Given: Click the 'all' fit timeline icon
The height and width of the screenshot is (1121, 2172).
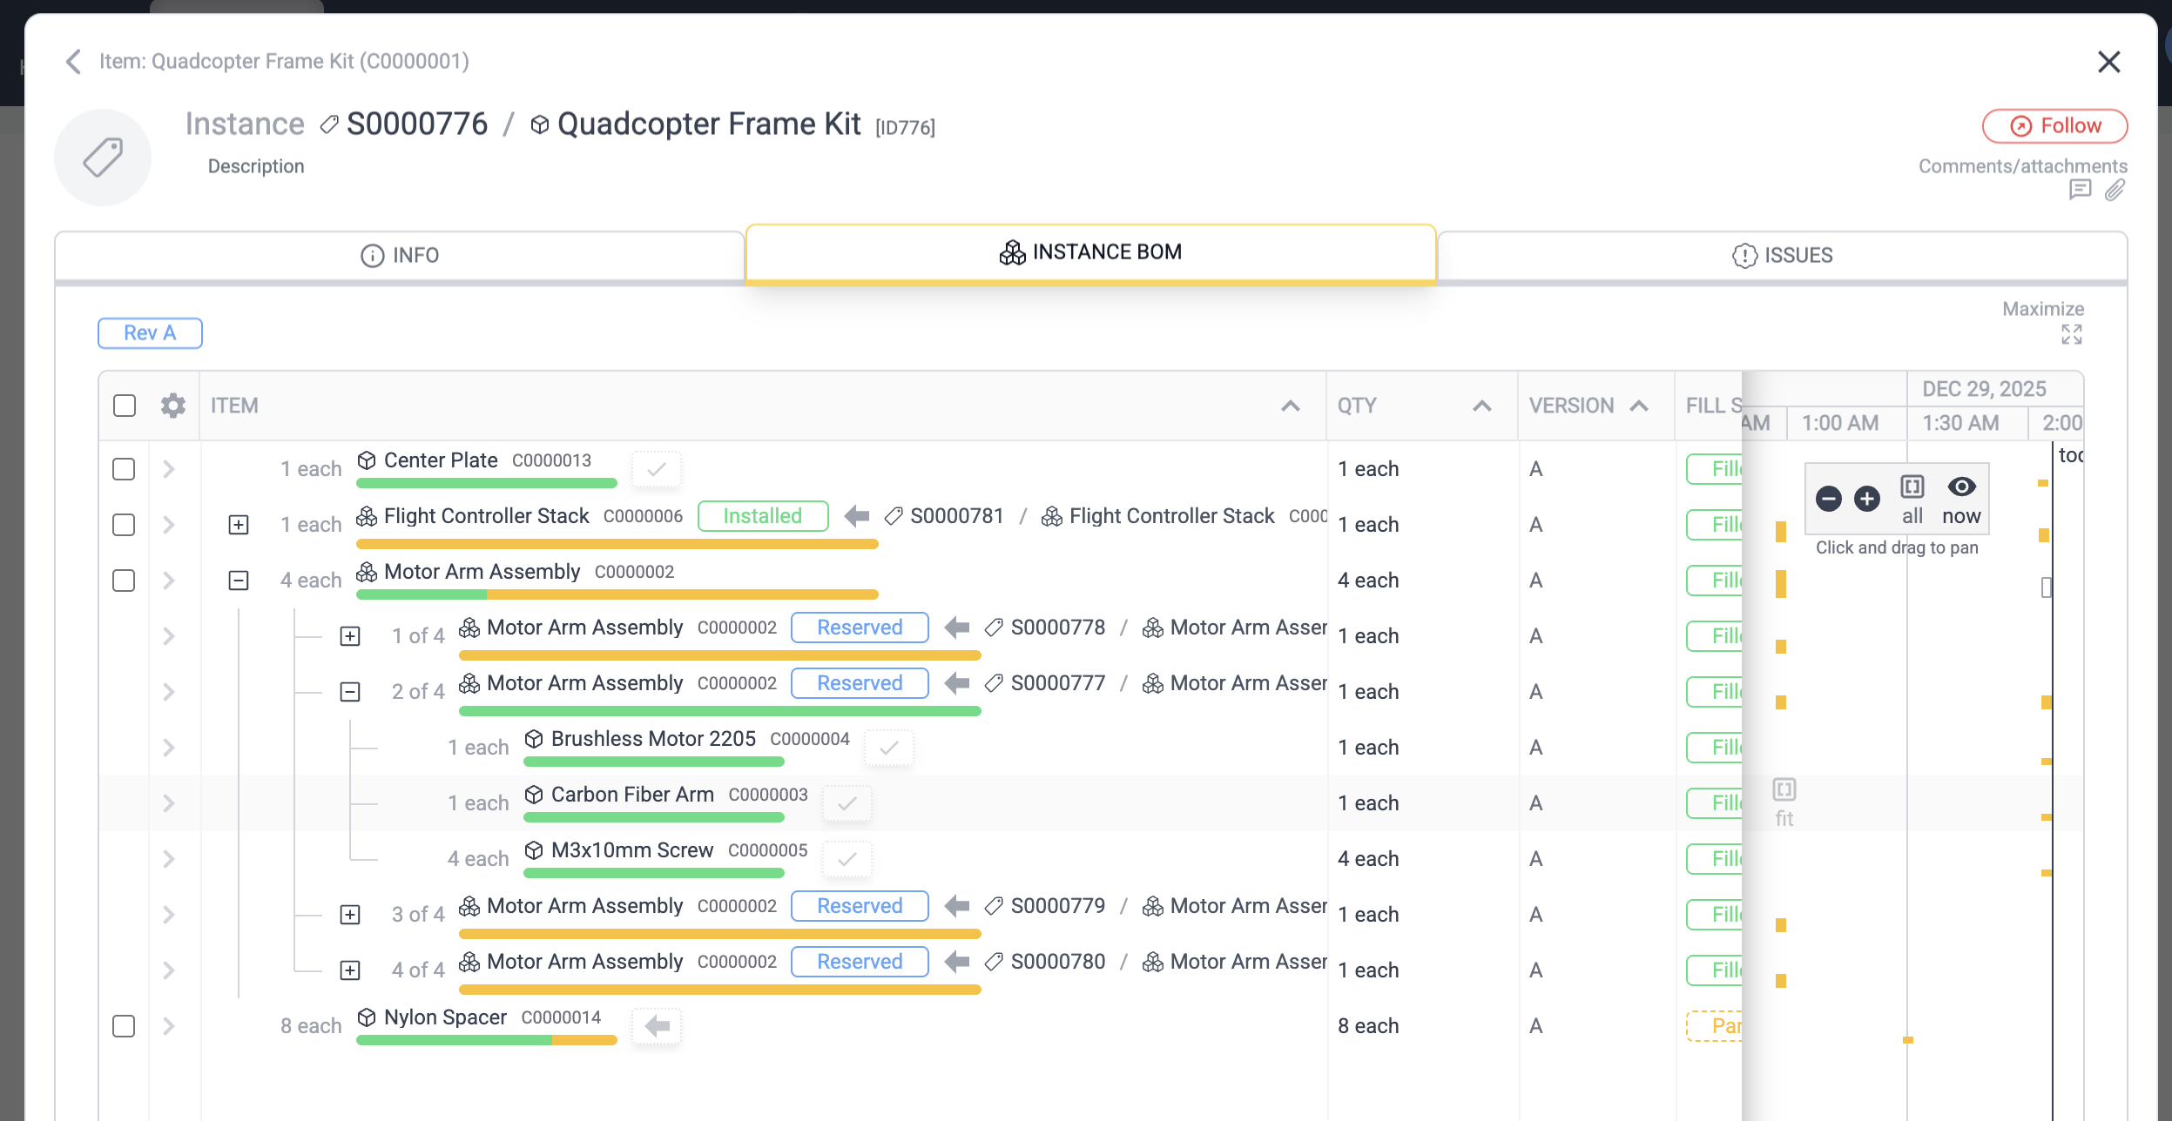Looking at the screenshot, I should (1912, 487).
